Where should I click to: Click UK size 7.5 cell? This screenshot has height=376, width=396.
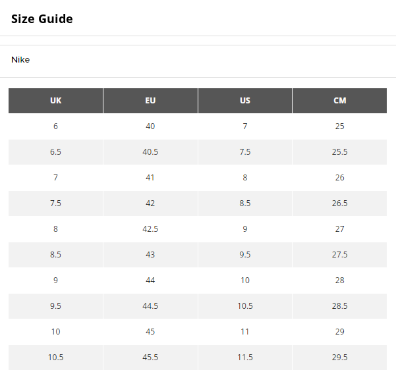[x=56, y=203]
